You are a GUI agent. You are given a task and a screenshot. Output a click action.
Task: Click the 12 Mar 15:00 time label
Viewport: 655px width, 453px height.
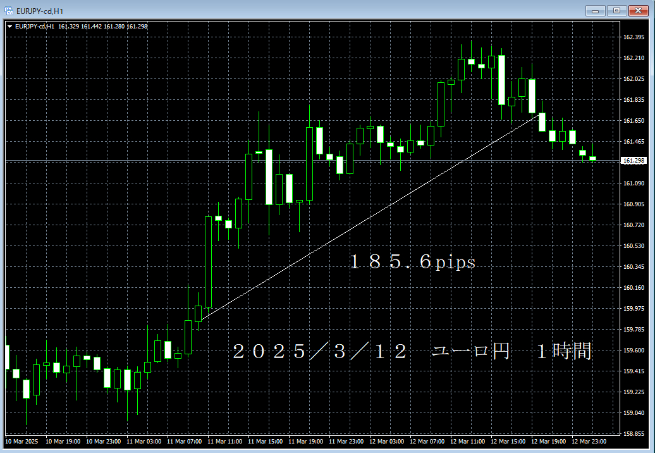coord(508,442)
